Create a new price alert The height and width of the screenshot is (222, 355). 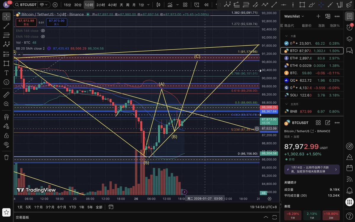[x=197, y=5]
